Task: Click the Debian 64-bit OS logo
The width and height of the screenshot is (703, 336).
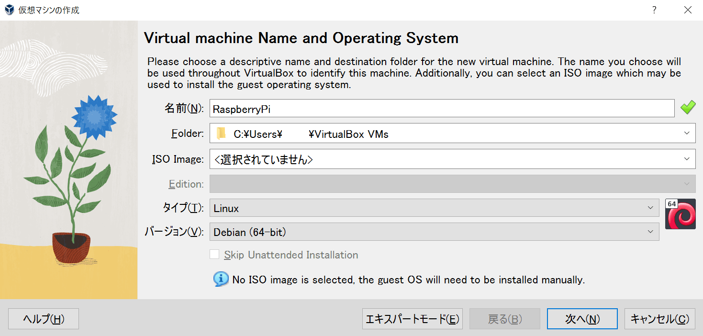Action: tap(680, 214)
